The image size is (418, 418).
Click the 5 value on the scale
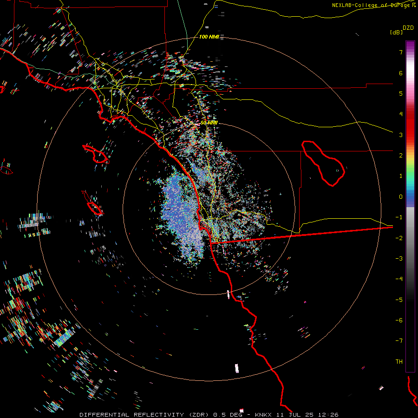(x=401, y=93)
